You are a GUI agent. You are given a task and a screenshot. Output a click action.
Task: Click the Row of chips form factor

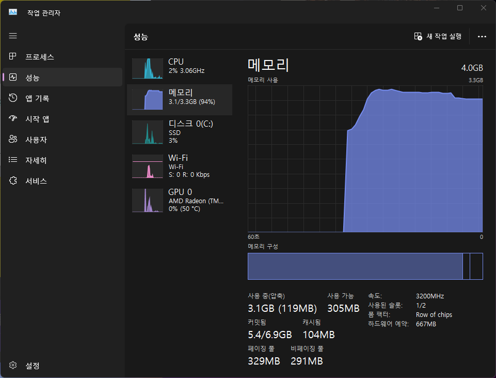coord(434,314)
